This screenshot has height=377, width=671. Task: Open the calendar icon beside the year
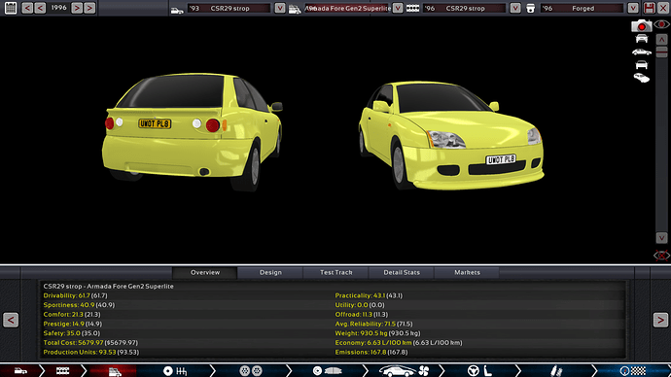(11, 8)
